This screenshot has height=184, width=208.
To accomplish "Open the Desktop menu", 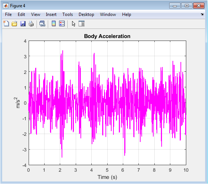I will coord(86,14).
